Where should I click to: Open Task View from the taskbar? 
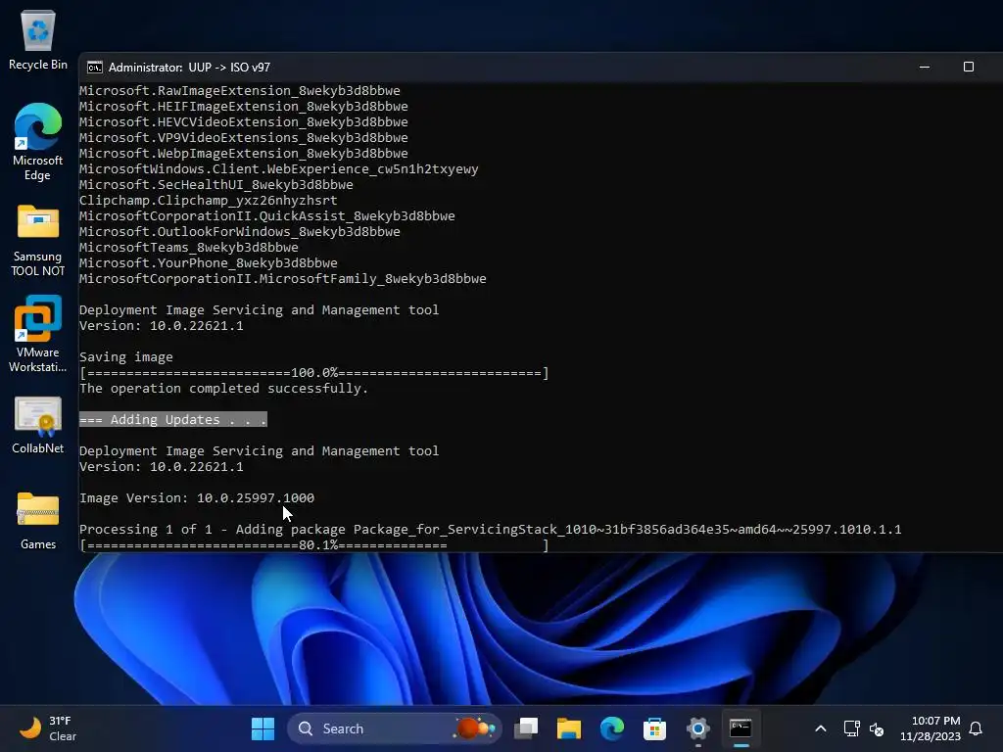[526, 728]
